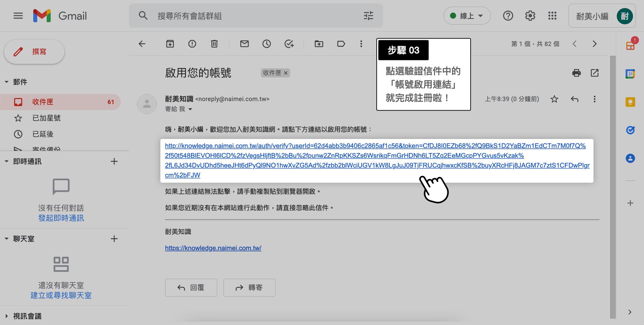644x325 pixels.
Task: Open the notification add-on icon in side panel
Action: [631, 45]
